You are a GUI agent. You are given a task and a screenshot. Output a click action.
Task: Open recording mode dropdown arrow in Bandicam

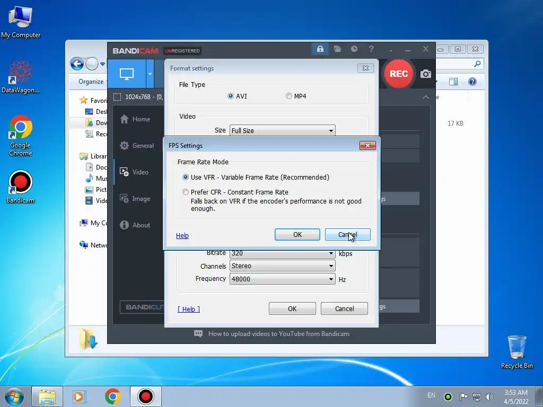coord(150,73)
